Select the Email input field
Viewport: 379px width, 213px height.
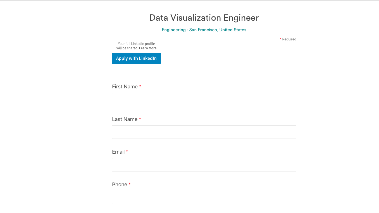click(204, 165)
